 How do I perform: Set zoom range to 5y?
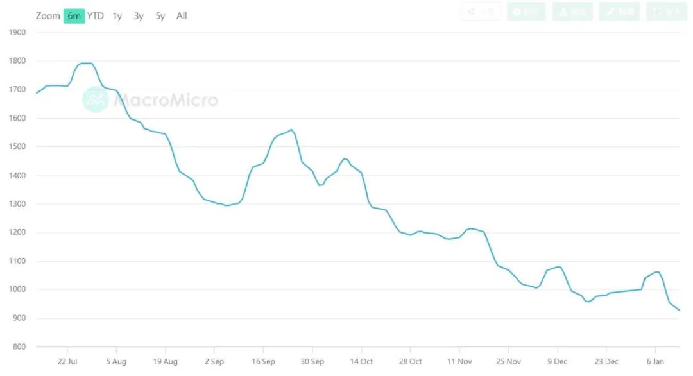coord(160,16)
